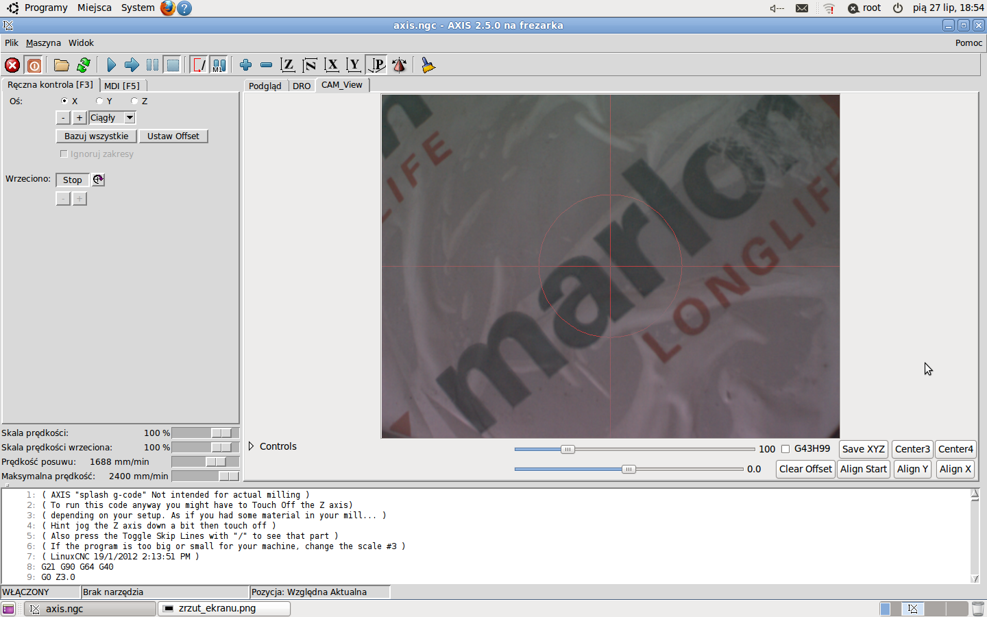Zoom in with plus icon
The height and width of the screenshot is (617, 987).
click(245, 65)
